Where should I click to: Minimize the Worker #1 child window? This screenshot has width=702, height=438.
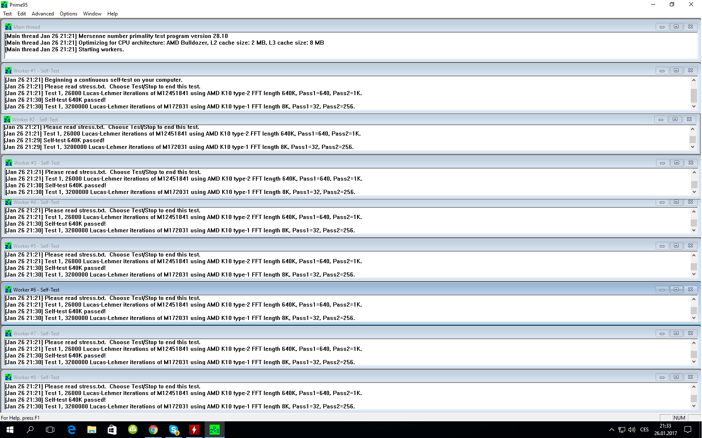pos(662,70)
